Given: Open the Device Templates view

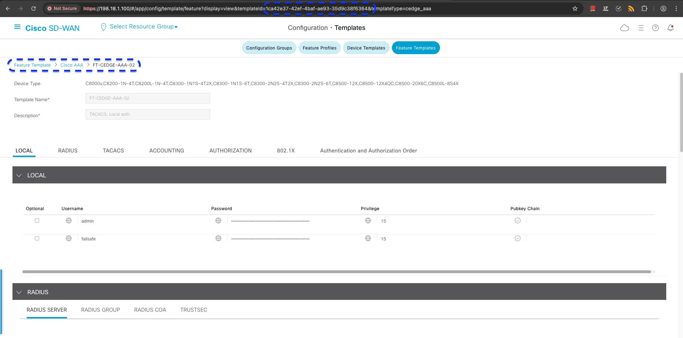Looking at the screenshot, I should pyautogui.click(x=366, y=48).
